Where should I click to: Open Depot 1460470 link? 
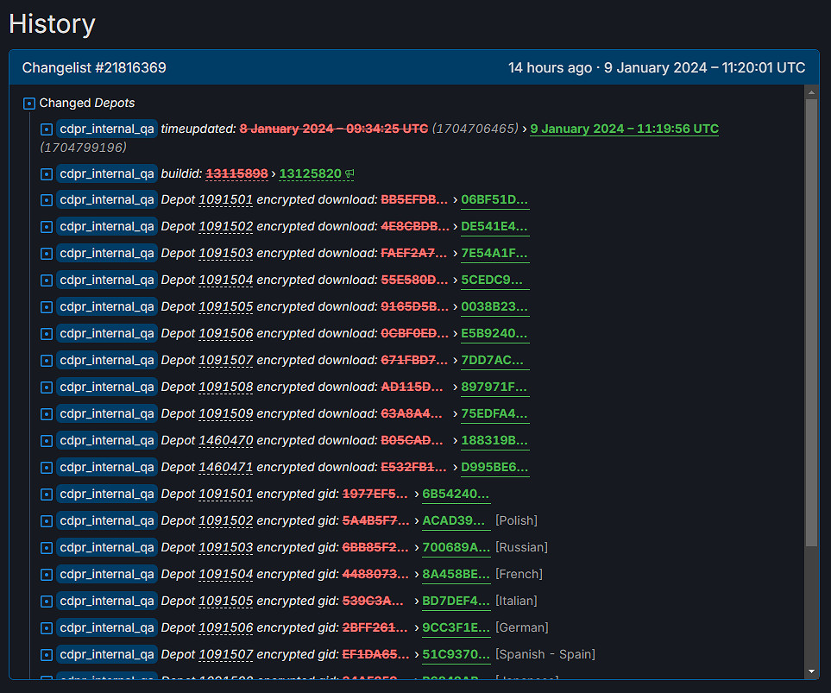225,441
